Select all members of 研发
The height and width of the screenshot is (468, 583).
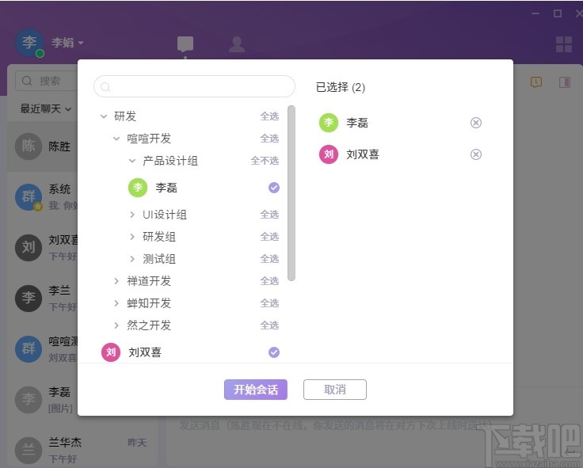point(269,116)
